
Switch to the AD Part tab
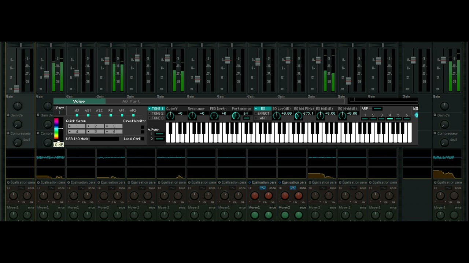coord(131,101)
